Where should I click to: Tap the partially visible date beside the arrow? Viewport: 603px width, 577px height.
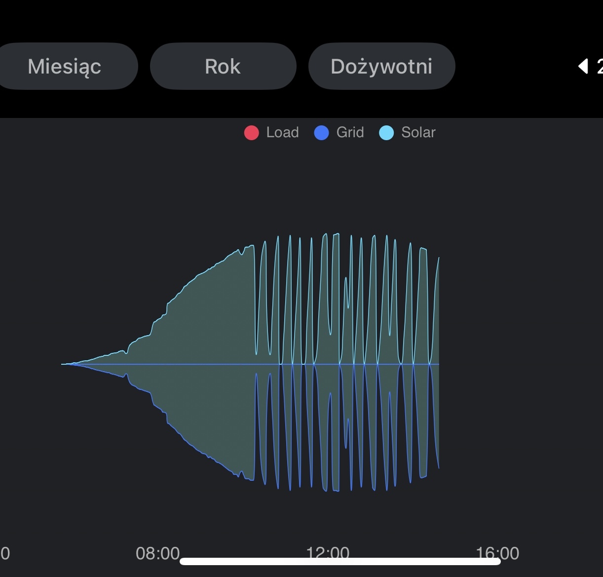(599, 66)
